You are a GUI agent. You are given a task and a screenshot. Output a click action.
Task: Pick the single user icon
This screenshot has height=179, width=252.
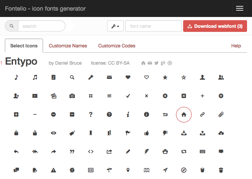(202, 78)
